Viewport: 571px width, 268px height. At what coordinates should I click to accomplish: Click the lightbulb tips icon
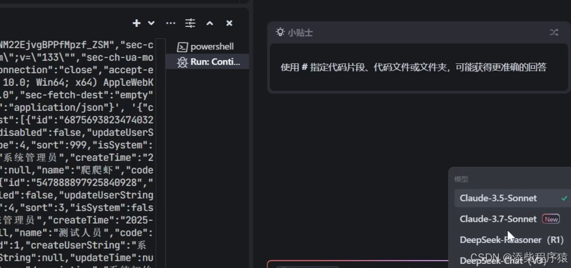[280, 32]
